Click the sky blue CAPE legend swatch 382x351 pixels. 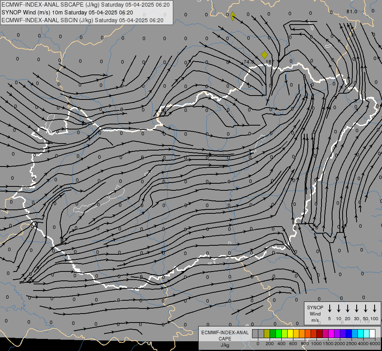pos(355,333)
